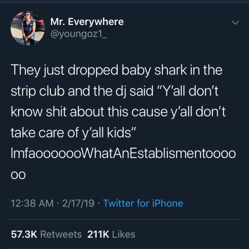Tap the line 'take care of y'all kids'

73,133
